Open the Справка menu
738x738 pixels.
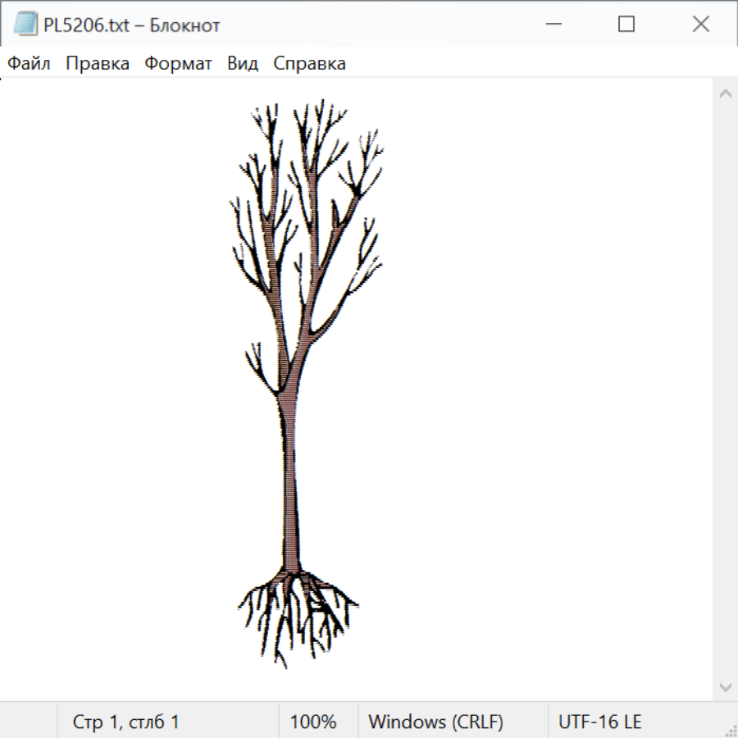(309, 64)
